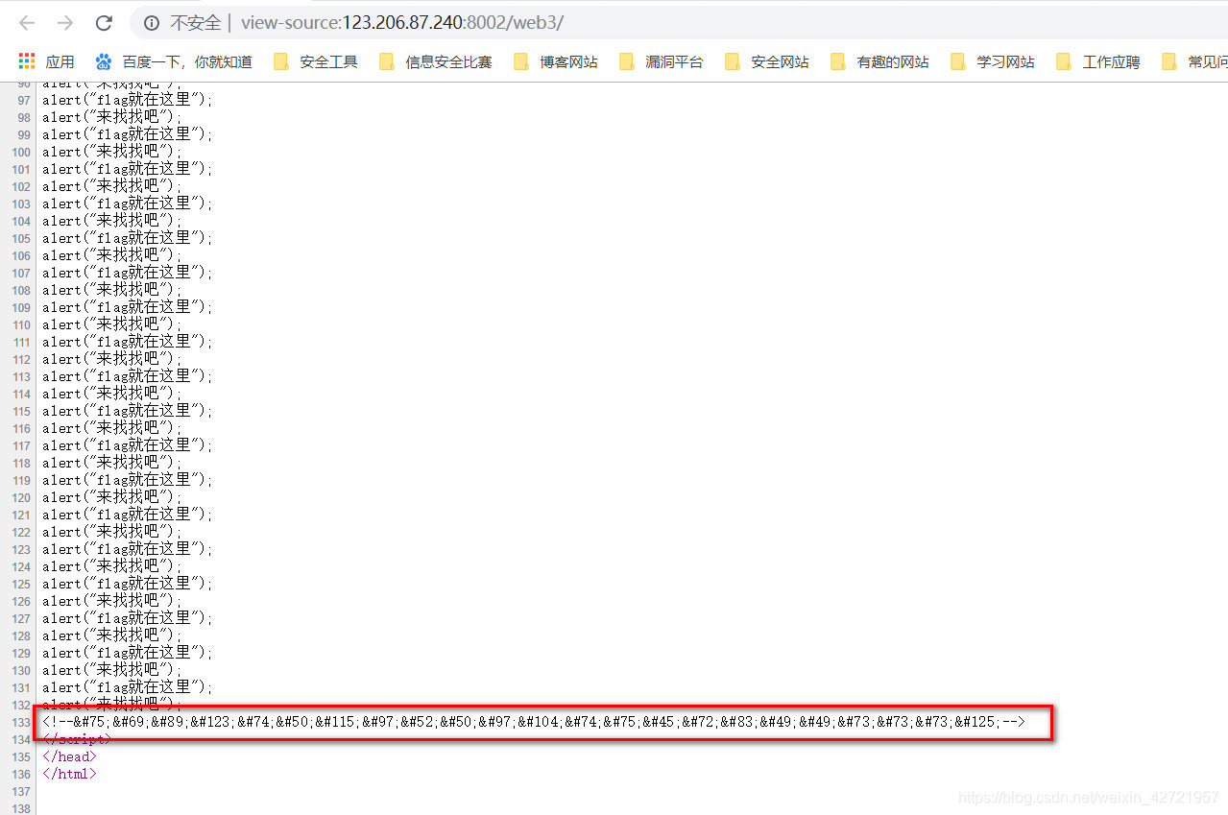
Task: Open the Baidu bookmark
Action: (x=174, y=61)
